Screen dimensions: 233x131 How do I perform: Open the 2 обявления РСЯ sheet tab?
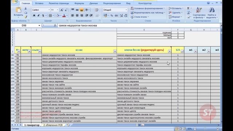(53, 125)
